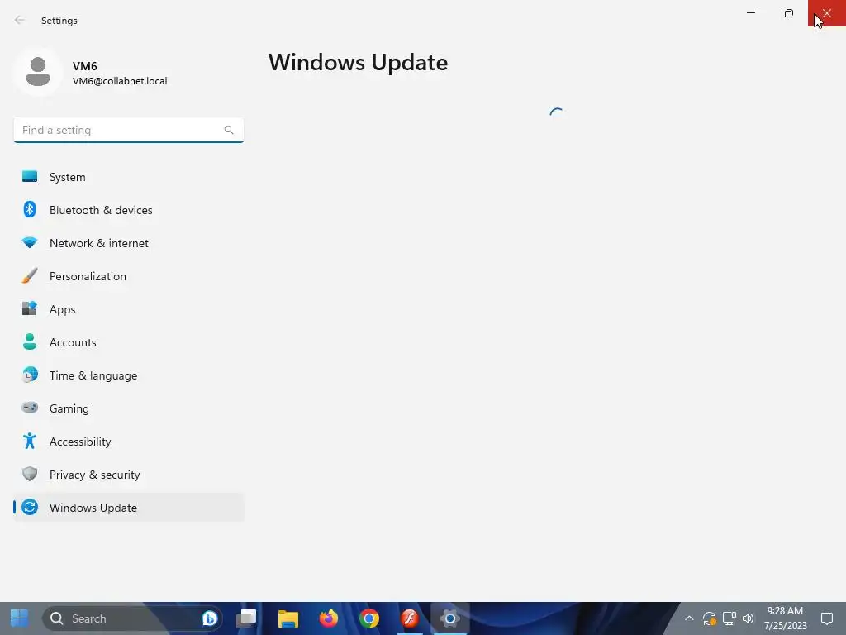The width and height of the screenshot is (846, 635).
Task: Minimize the Settings window
Action: coord(750,13)
